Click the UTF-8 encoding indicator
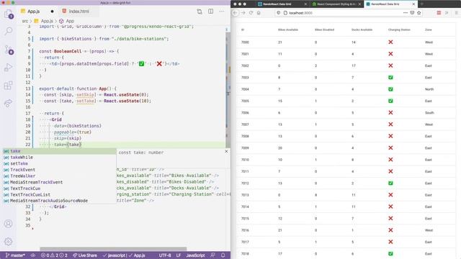461x259 pixels. coord(165,255)
